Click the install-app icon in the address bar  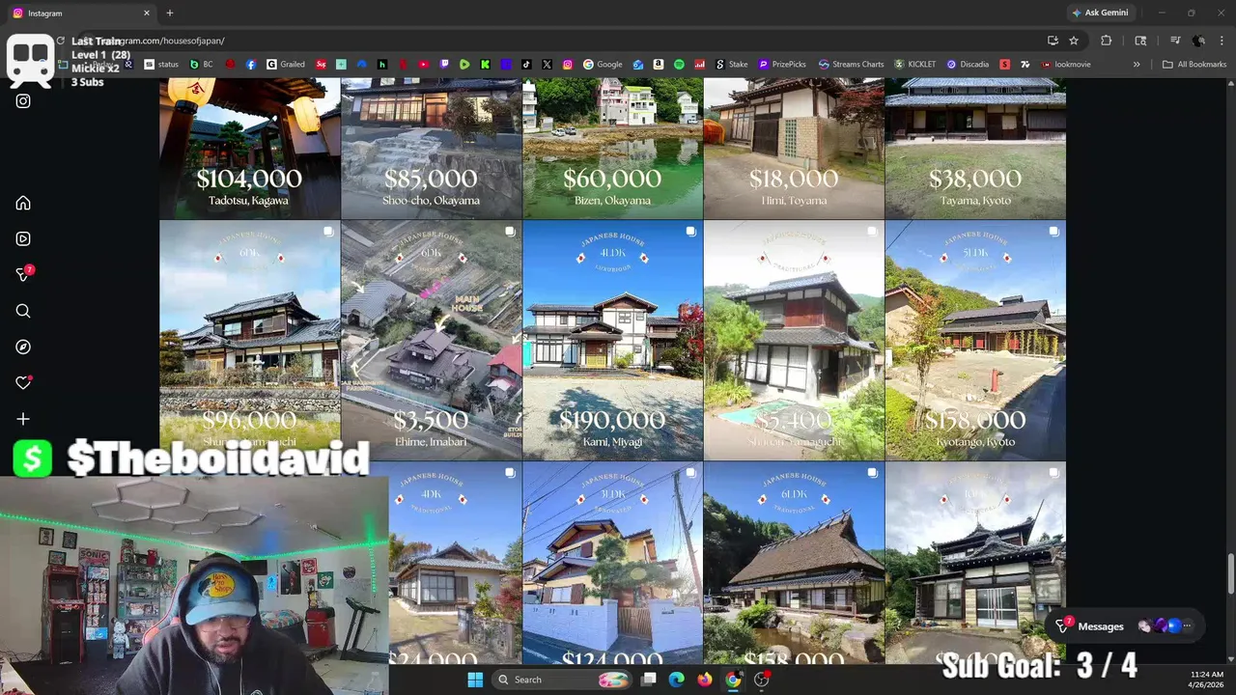coord(1053,41)
